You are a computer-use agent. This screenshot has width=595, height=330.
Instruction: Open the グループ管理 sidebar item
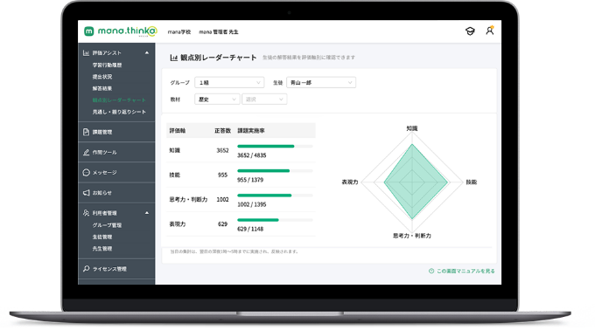pyautogui.click(x=107, y=225)
